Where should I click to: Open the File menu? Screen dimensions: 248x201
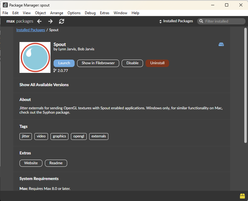[x=5, y=13]
